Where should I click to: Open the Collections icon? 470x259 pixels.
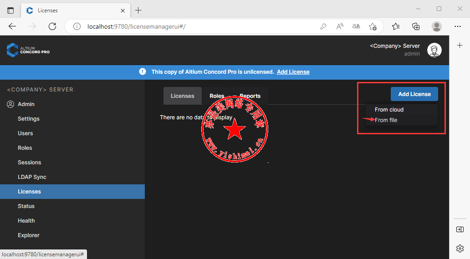point(416,26)
